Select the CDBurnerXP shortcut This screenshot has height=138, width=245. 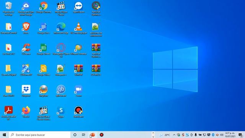coord(26,70)
